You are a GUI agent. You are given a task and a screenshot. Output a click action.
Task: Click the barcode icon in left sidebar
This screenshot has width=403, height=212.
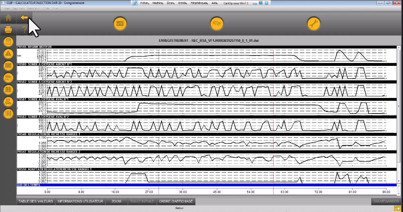click(x=8, y=114)
